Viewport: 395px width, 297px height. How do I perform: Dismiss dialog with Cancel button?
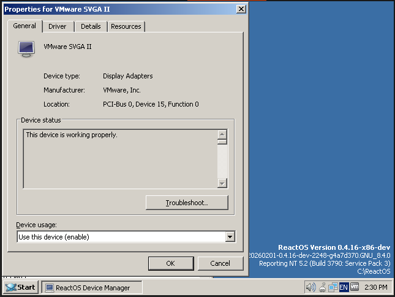coord(220,263)
